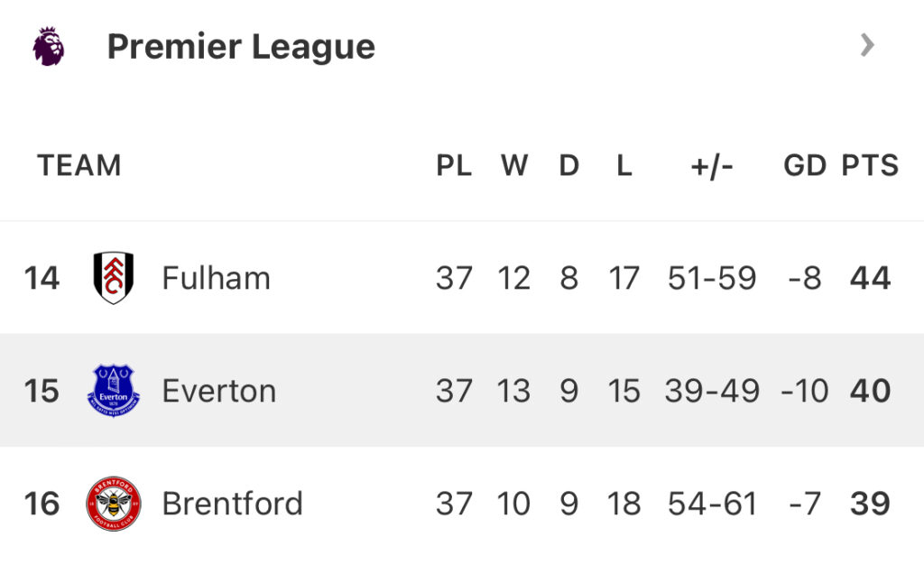The image size is (924, 574).
Task: Click the PL column header
Action: coord(454,165)
